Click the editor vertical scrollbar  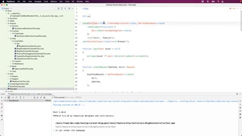tap(241, 21)
